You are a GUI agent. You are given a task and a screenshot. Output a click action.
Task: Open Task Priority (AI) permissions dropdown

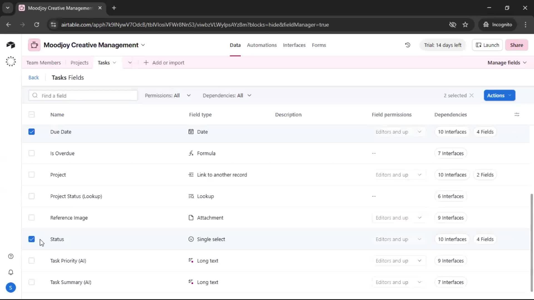point(399,261)
